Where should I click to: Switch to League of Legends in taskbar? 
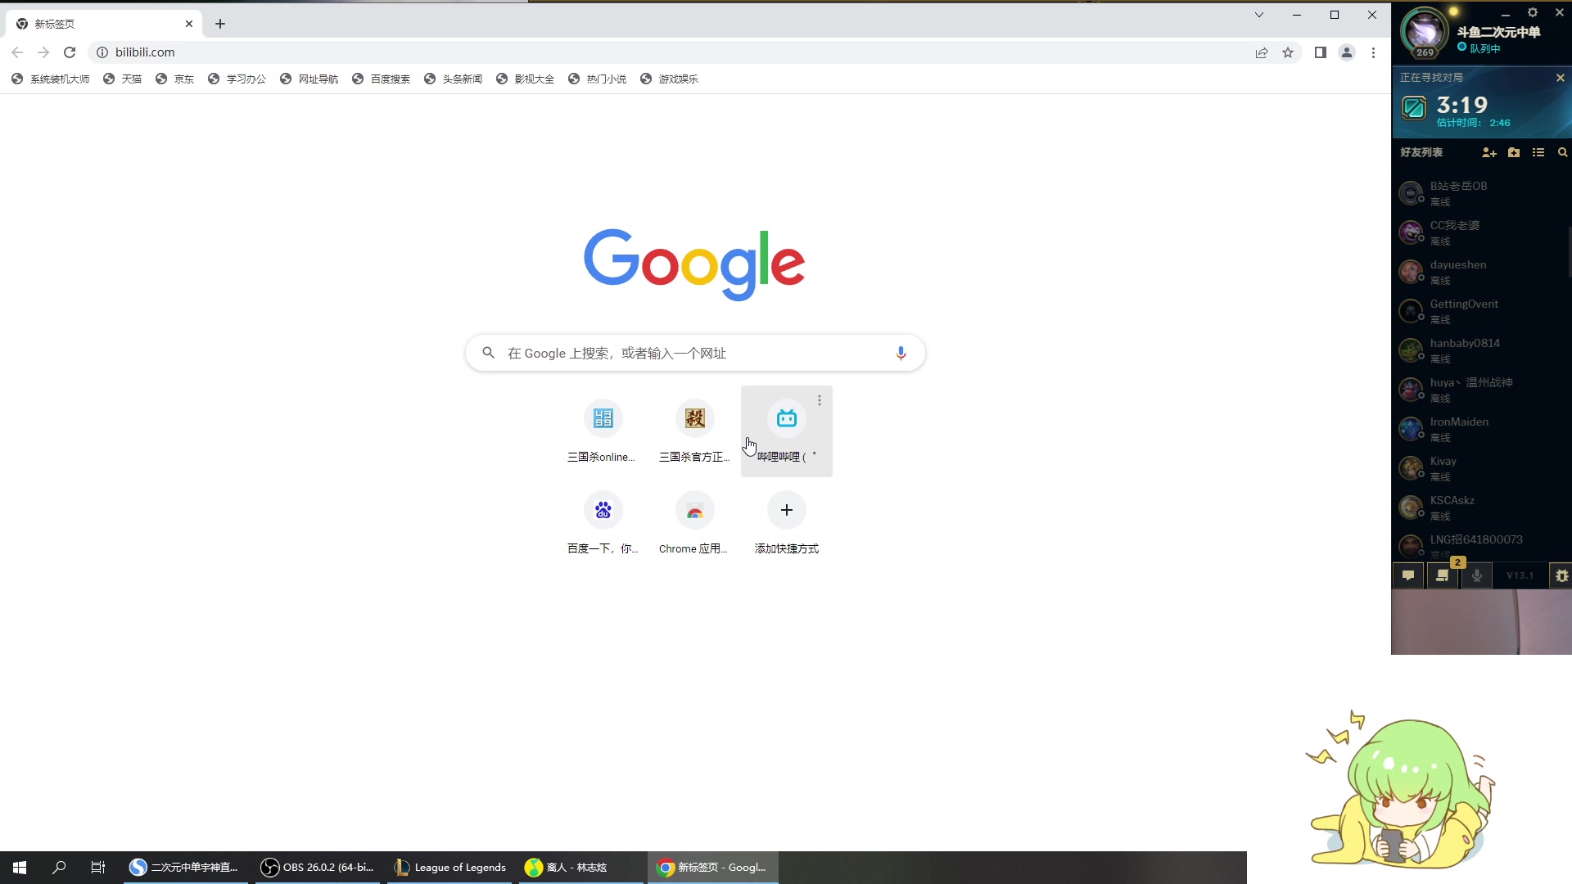click(450, 868)
